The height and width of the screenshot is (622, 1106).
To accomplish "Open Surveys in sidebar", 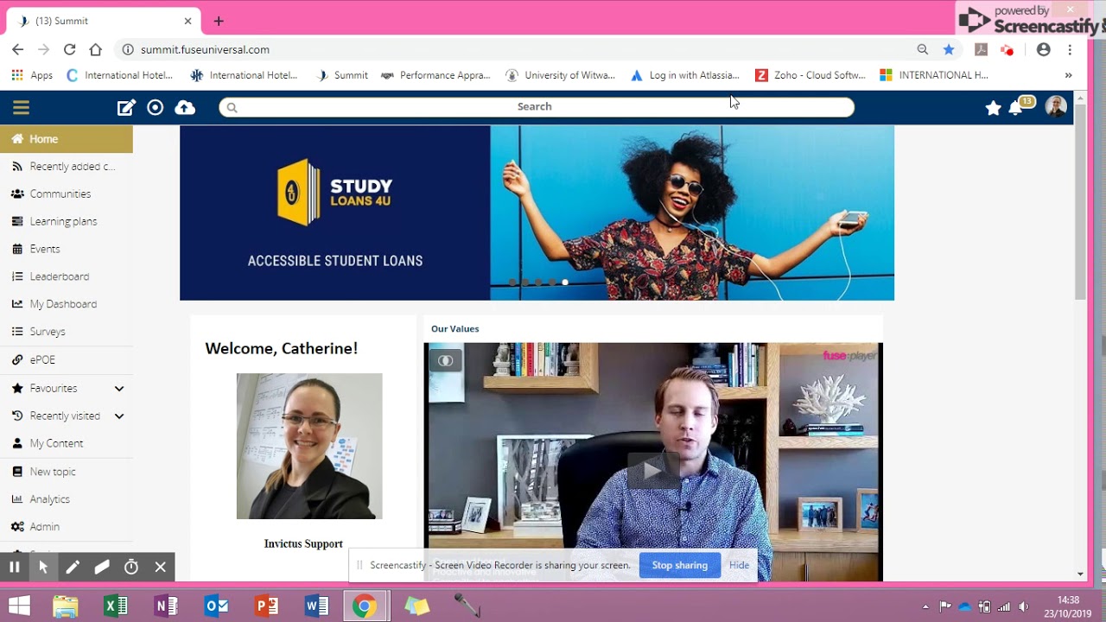I will click(67, 332).
